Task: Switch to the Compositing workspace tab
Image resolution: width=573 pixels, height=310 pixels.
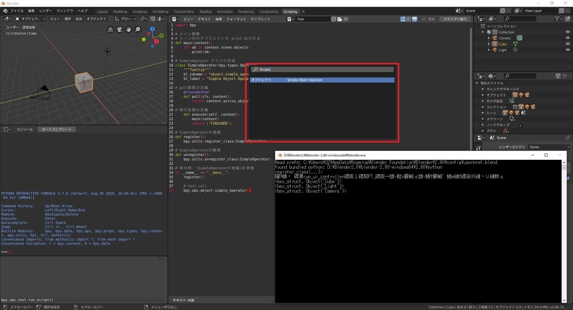Action: coord(269,11)
